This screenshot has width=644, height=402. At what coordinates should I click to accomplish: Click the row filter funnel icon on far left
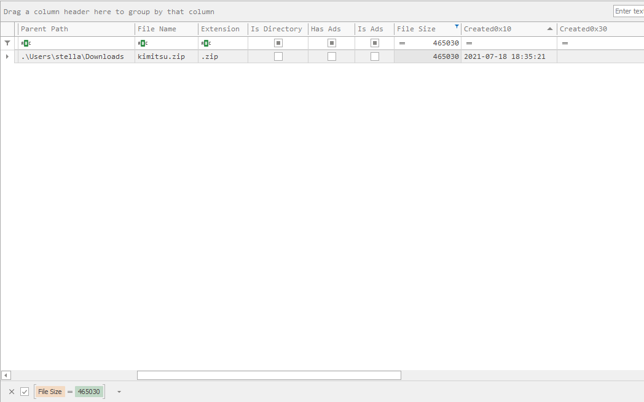tap(6, 43)
